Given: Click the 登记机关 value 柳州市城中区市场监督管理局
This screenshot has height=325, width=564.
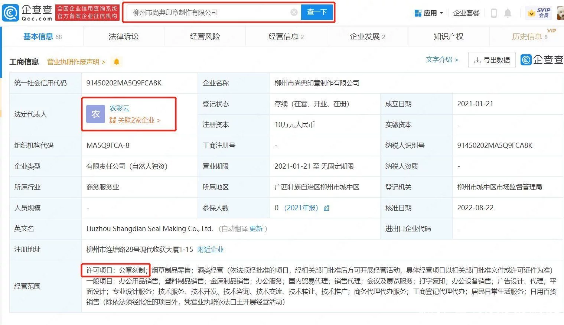Looking at the screenshot, I should point(500,187).
